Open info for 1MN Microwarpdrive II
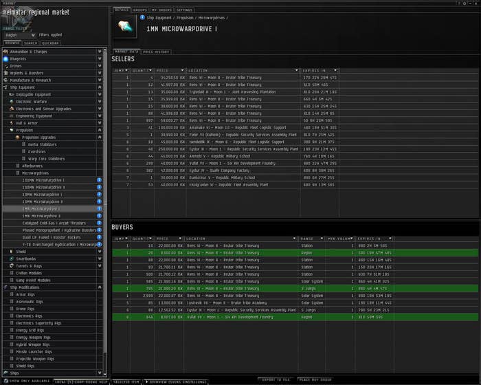481x385 pixels. [x=99, y=216]
